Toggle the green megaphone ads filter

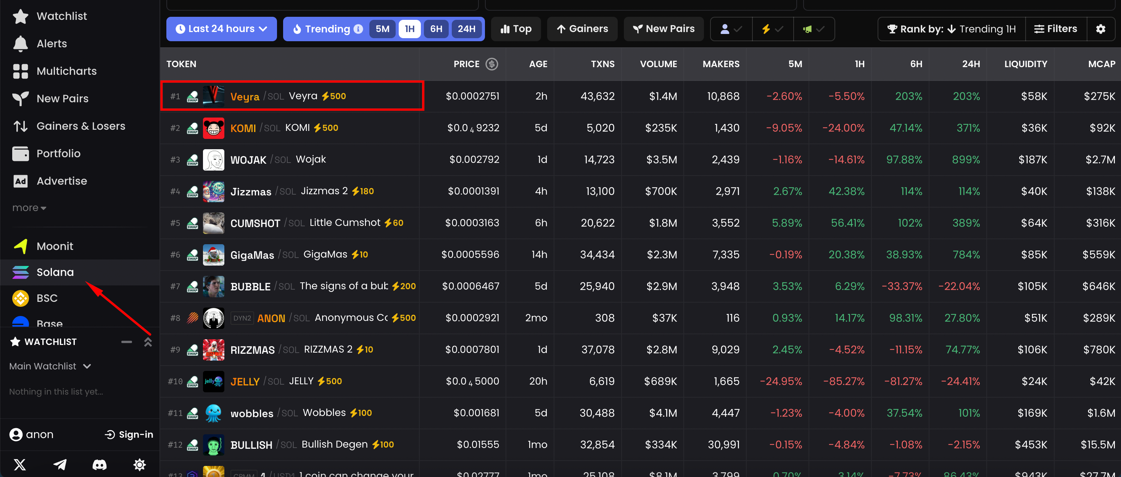[x=813, y=29]
